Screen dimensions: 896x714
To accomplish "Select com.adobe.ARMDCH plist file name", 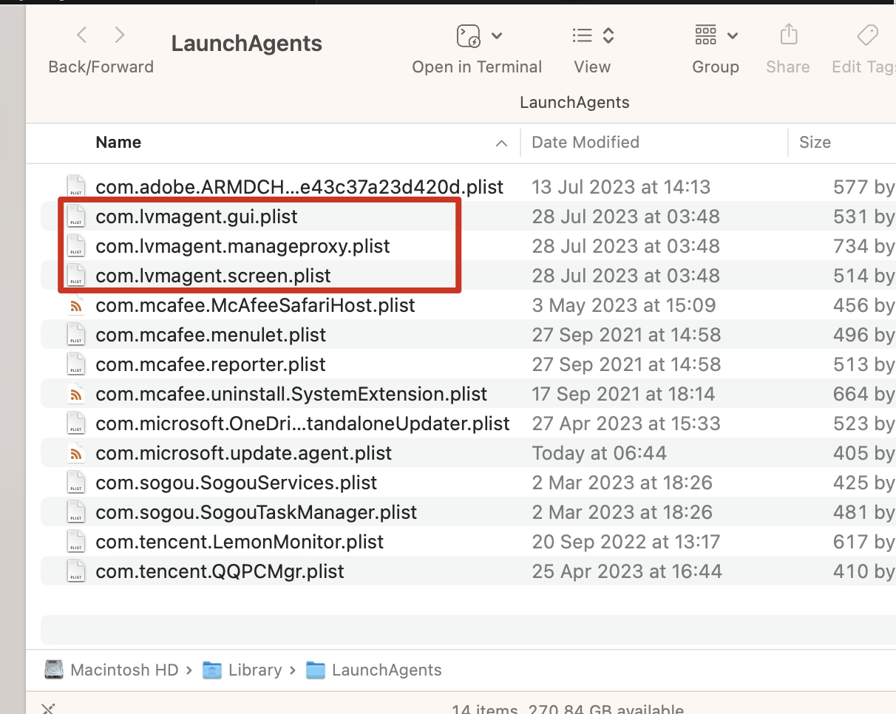I will (299, 187).
